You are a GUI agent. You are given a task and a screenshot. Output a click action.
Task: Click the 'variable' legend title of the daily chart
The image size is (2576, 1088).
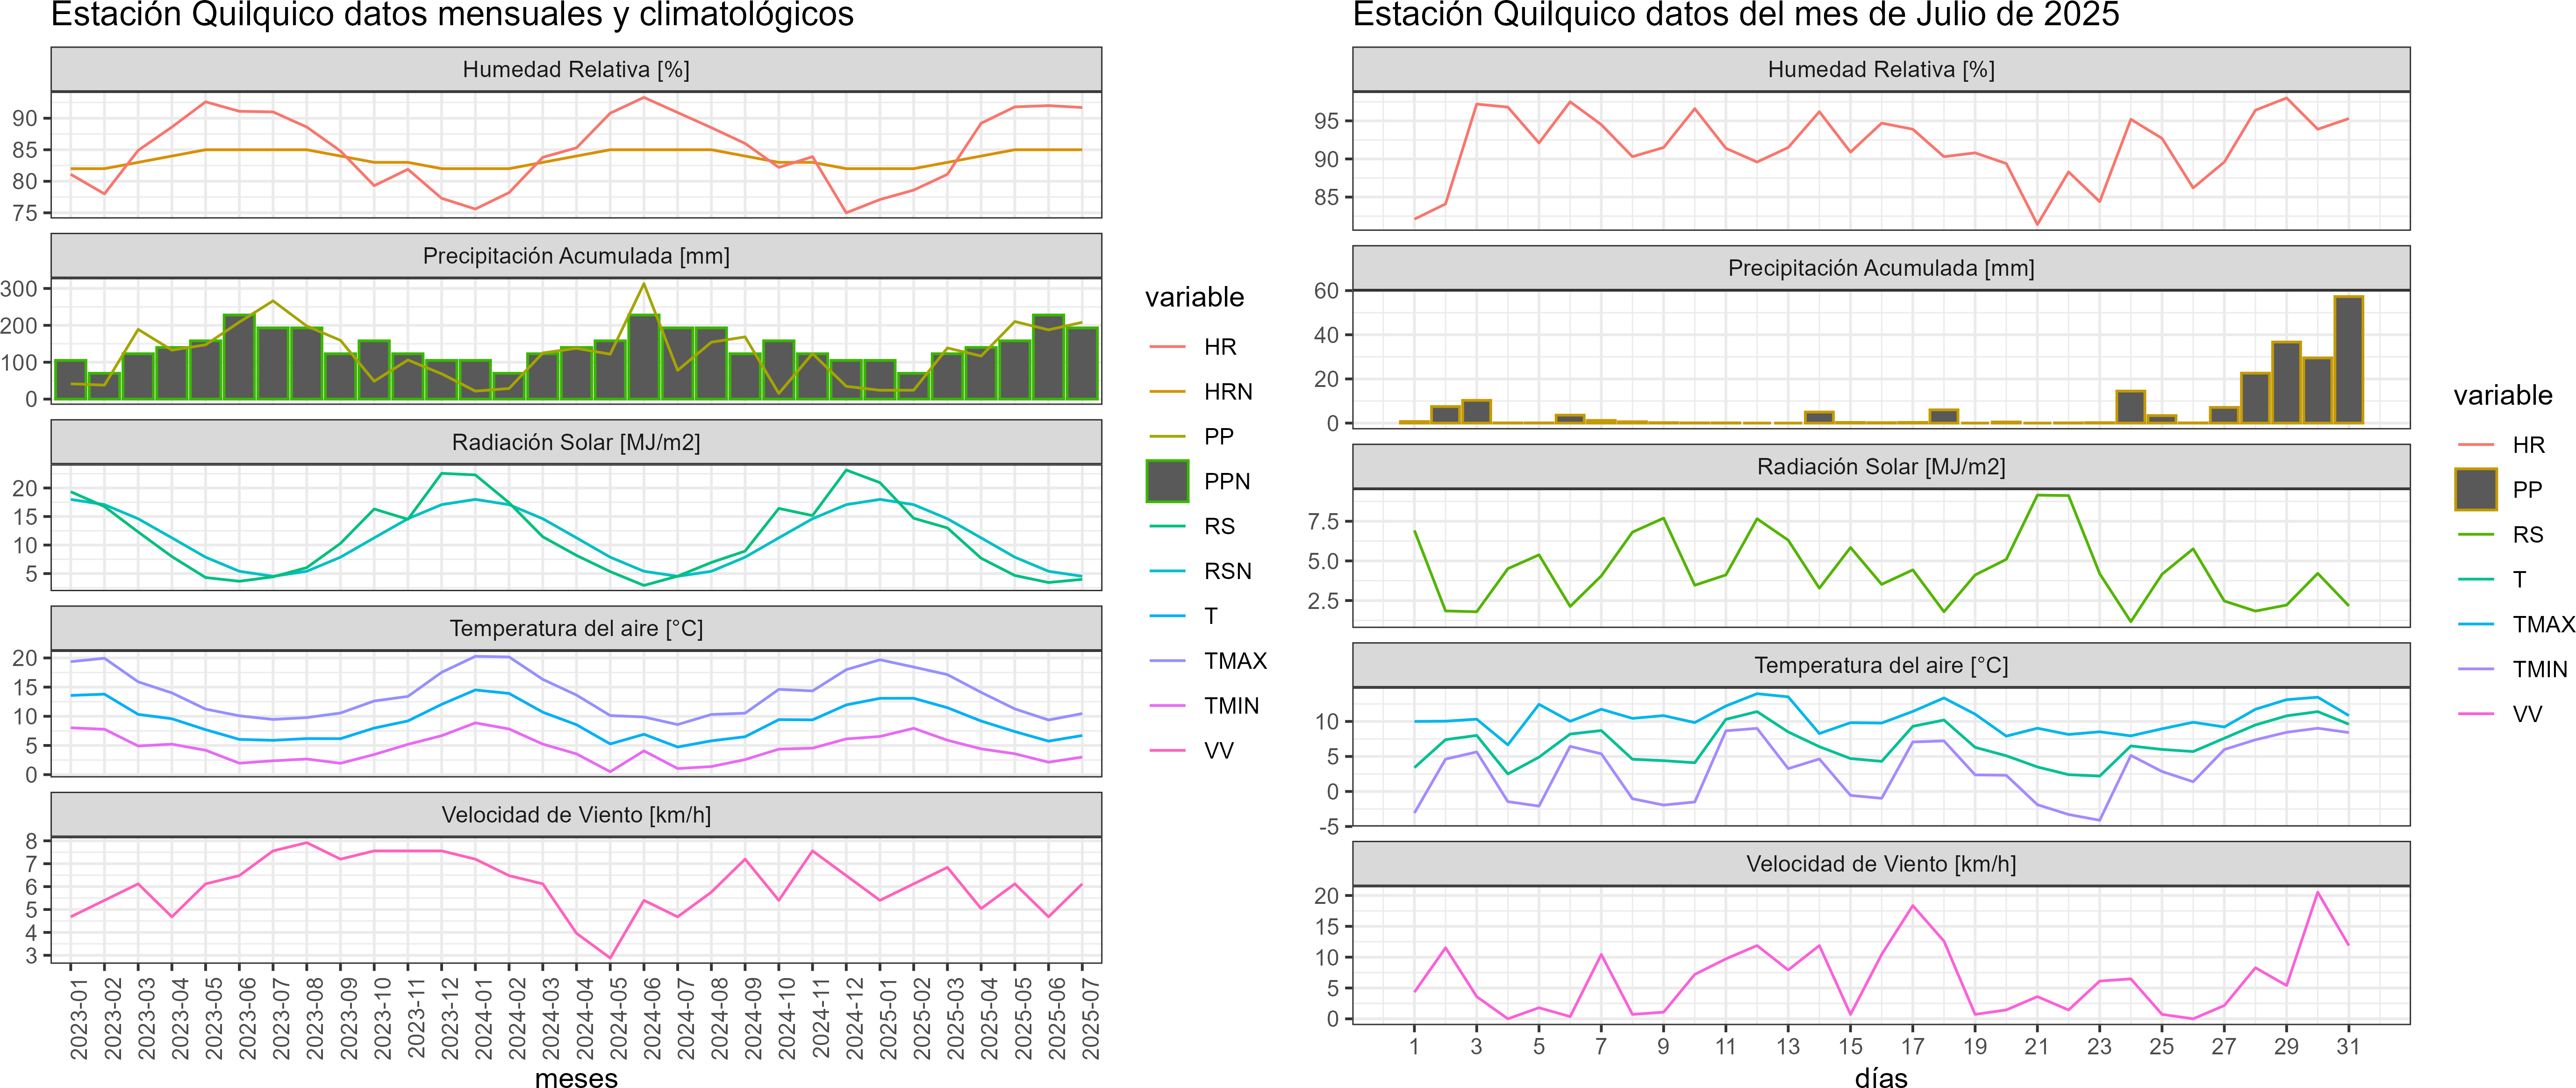(x=2502, y=395)
